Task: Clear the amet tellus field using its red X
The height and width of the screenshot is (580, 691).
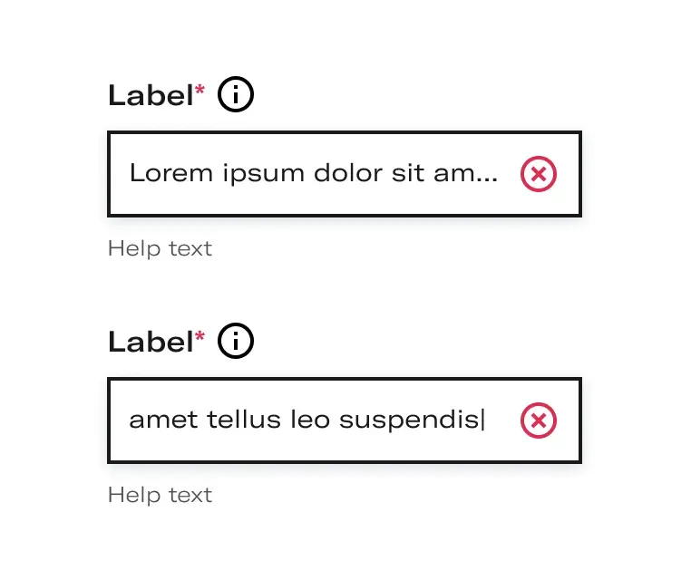Action: [x=538, y=420]
